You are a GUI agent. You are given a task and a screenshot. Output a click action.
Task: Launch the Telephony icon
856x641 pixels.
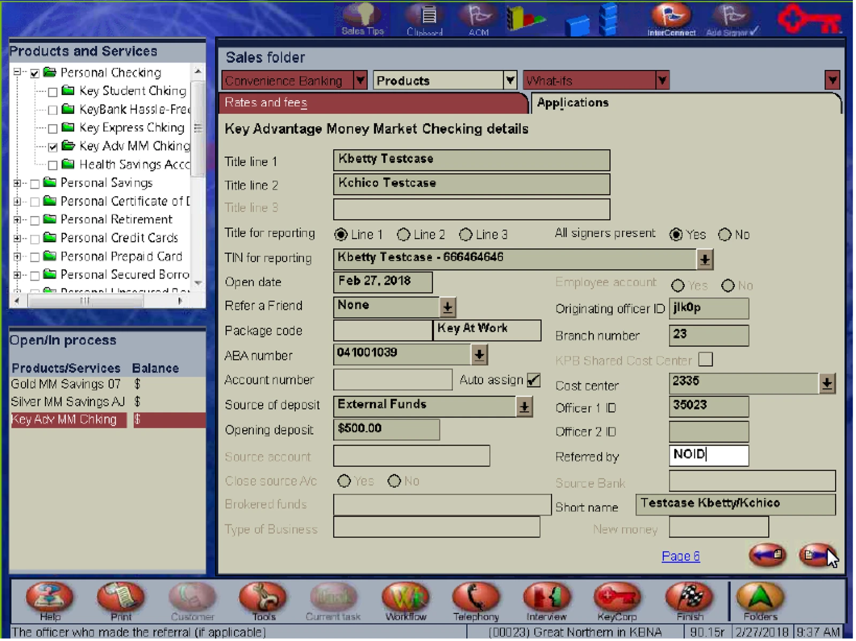coord(476,601)
